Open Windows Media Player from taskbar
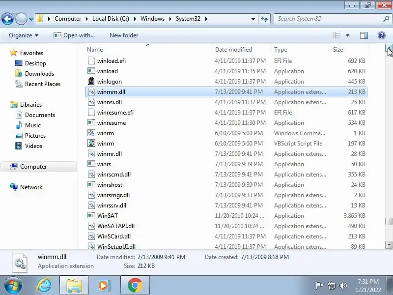Image resolution: width=393 pixels, height=295 pixels. tap(104, 286)
